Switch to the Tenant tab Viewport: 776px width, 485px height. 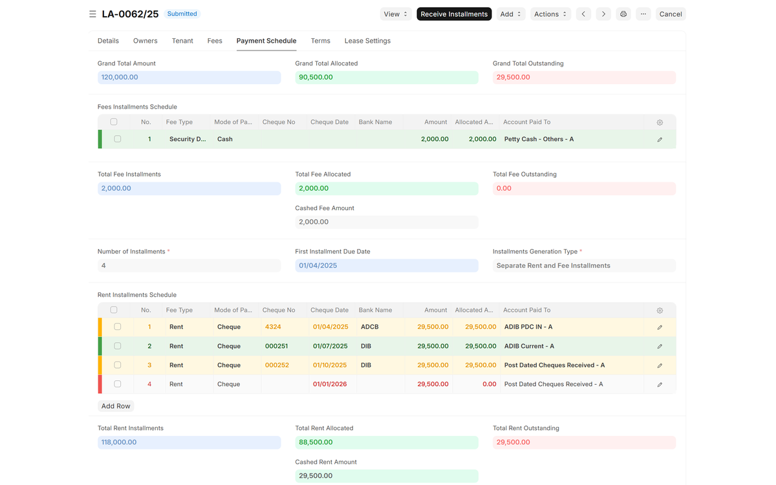coord(182,41)
